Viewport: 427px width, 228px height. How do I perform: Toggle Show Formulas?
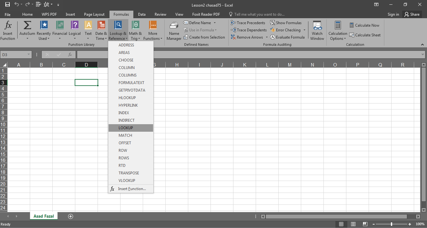286,23
